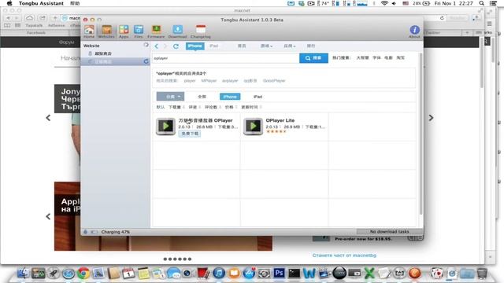Select the Websites toolbar icon
Screen dimensions: 504x283
point(106,31)
